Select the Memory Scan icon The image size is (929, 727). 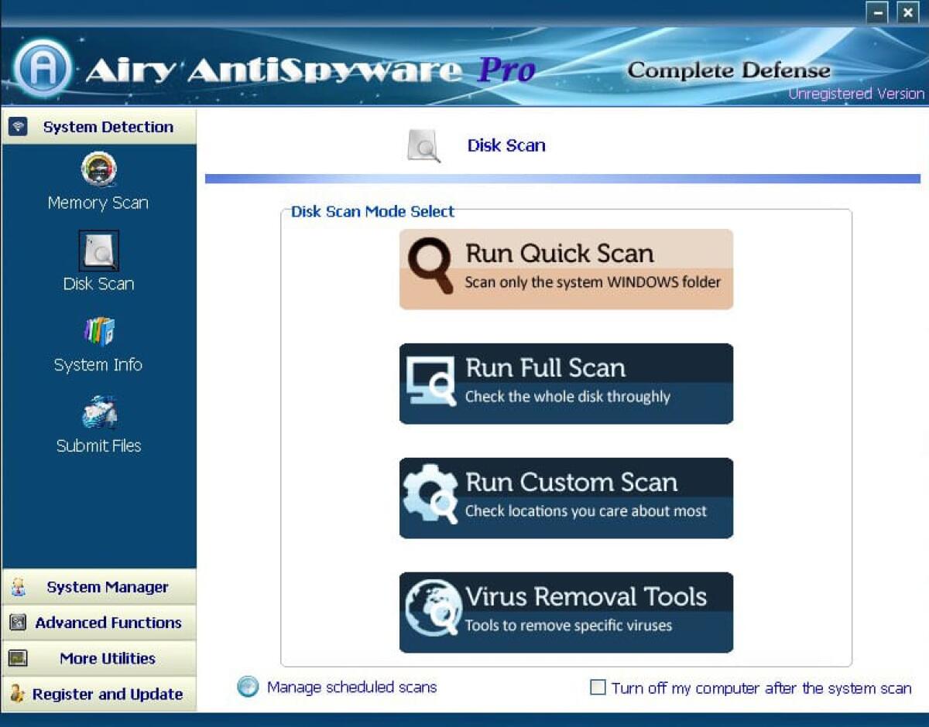coord(98,169)
